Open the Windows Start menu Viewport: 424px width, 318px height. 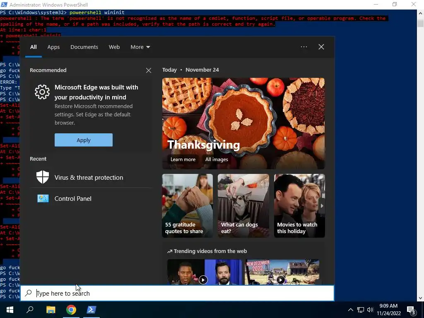10,310
